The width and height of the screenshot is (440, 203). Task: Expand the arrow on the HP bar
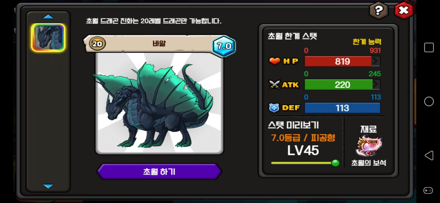[x=376, y=61]
